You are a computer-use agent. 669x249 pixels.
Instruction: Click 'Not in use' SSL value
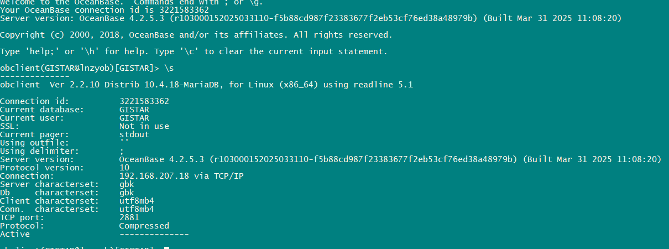click(x=144, y=126)
